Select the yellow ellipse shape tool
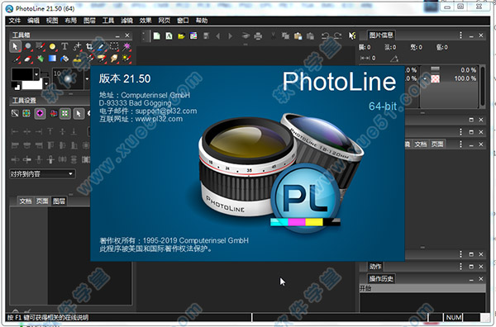496x327 pixels. pyautogui.click(x=52, y=47)
